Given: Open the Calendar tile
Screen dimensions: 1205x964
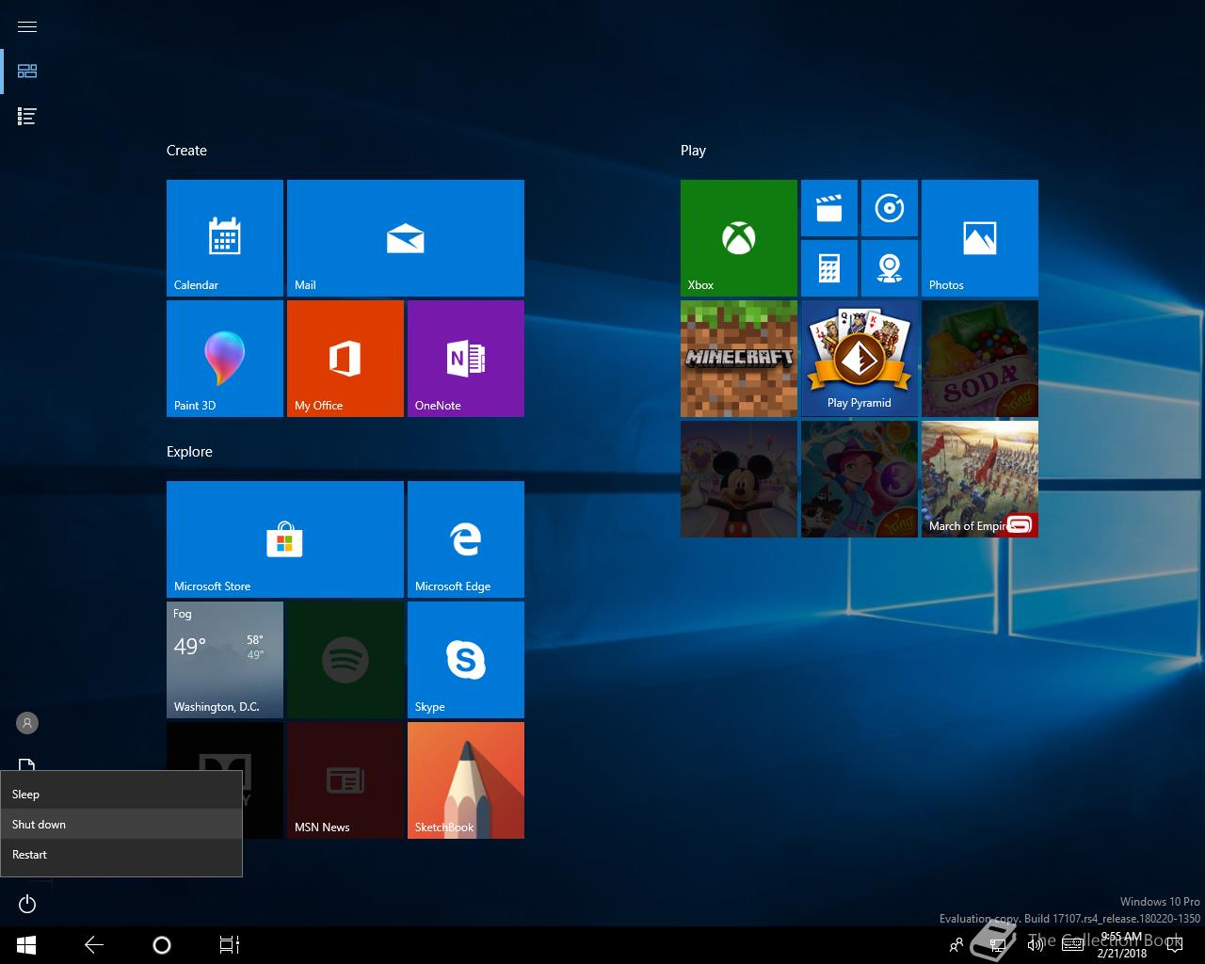Looking at the screenshot, I should tap(225, 238).
